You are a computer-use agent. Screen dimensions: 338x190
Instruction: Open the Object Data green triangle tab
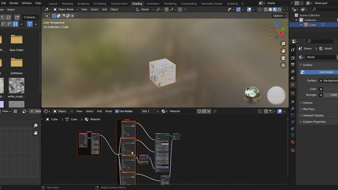[x=293, y=135]
